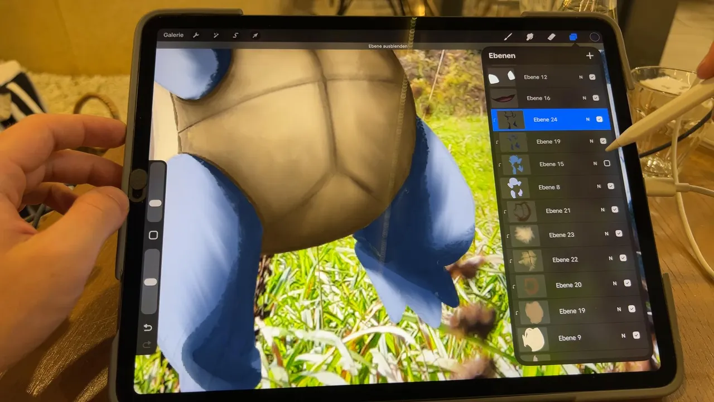714x402 pixels.
Task: Open blend mode N of Ebene 15
Action: point(595,164)
